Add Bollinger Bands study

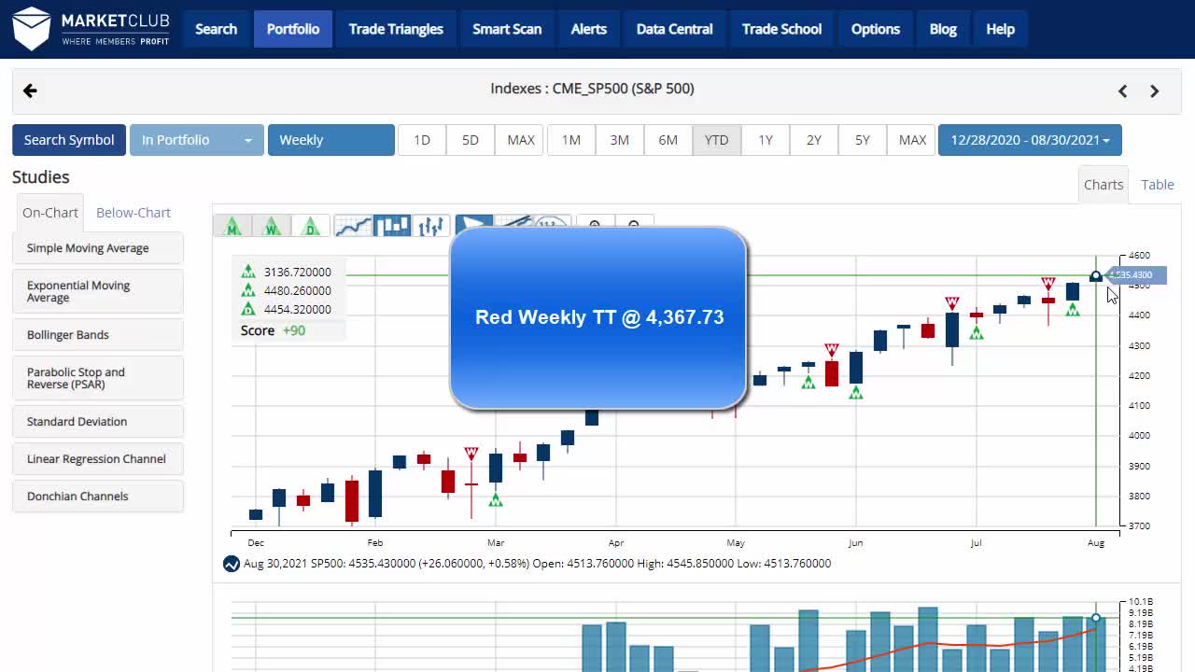pos(98,335)
